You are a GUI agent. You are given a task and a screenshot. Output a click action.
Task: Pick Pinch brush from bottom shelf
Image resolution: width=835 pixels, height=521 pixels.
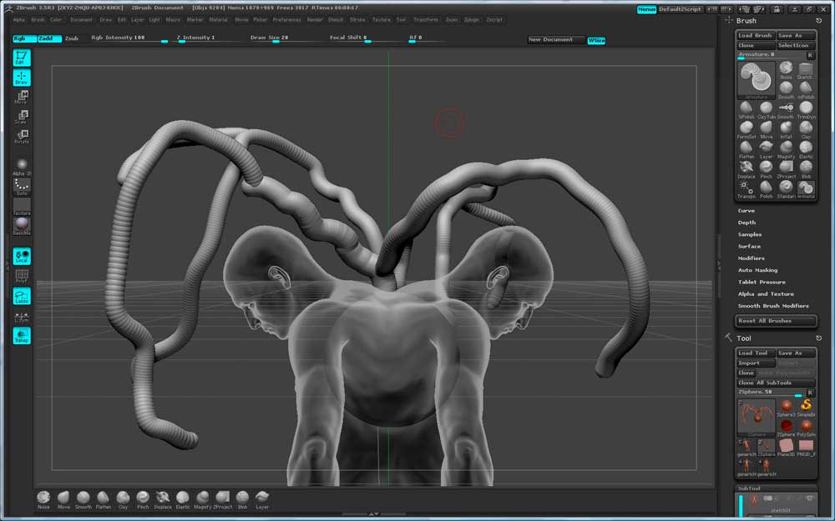(x=143, y=499)
